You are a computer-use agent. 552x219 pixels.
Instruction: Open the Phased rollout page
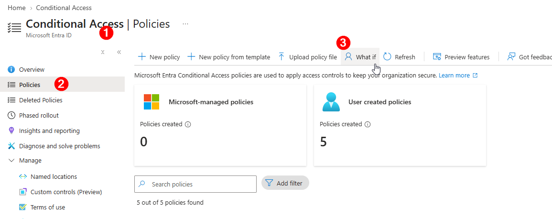point(39,115)
